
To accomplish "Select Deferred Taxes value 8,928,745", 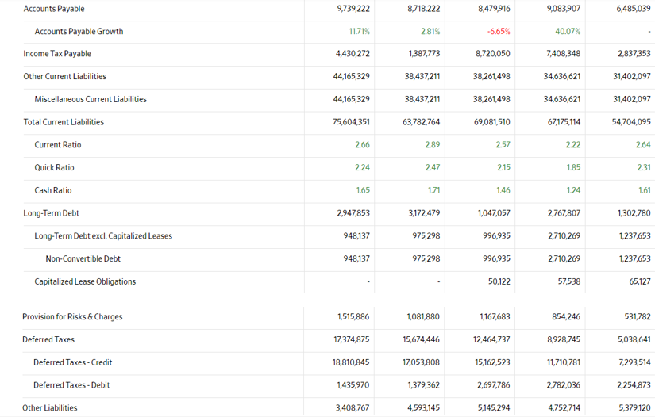I will point(564,339).
